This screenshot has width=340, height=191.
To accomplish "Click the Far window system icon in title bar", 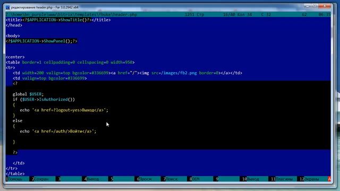I will tap(7, 7).
